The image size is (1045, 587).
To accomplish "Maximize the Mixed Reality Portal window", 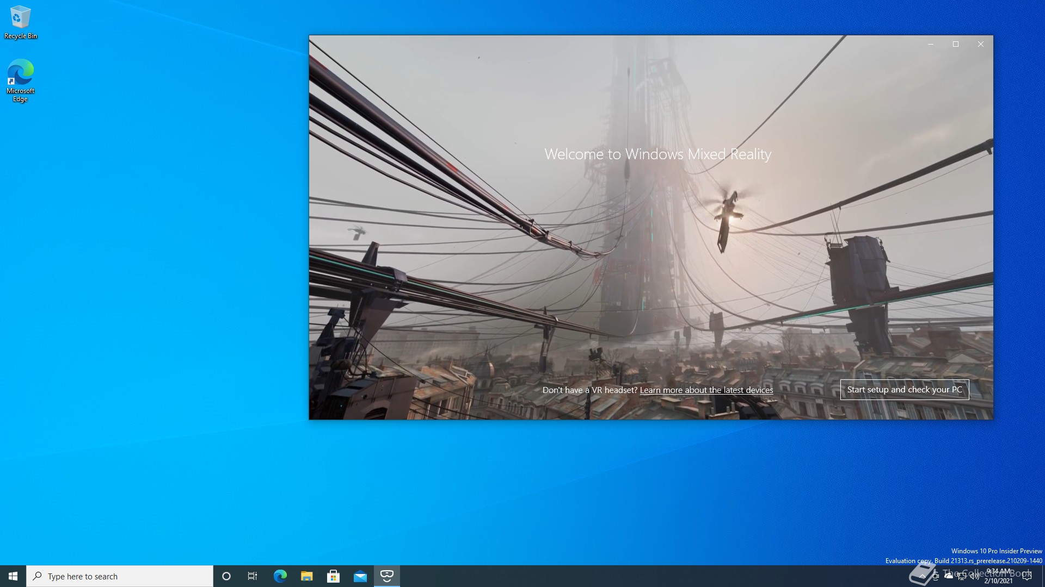I will tap(956, 44).
